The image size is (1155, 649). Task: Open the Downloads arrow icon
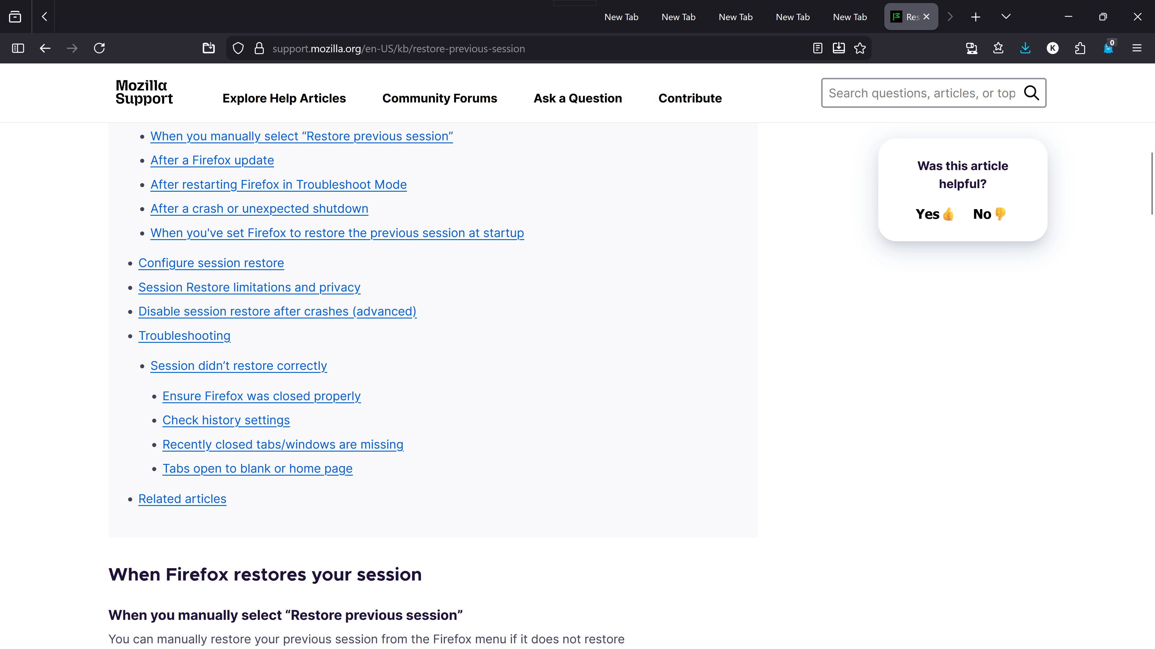point(1025,48)
